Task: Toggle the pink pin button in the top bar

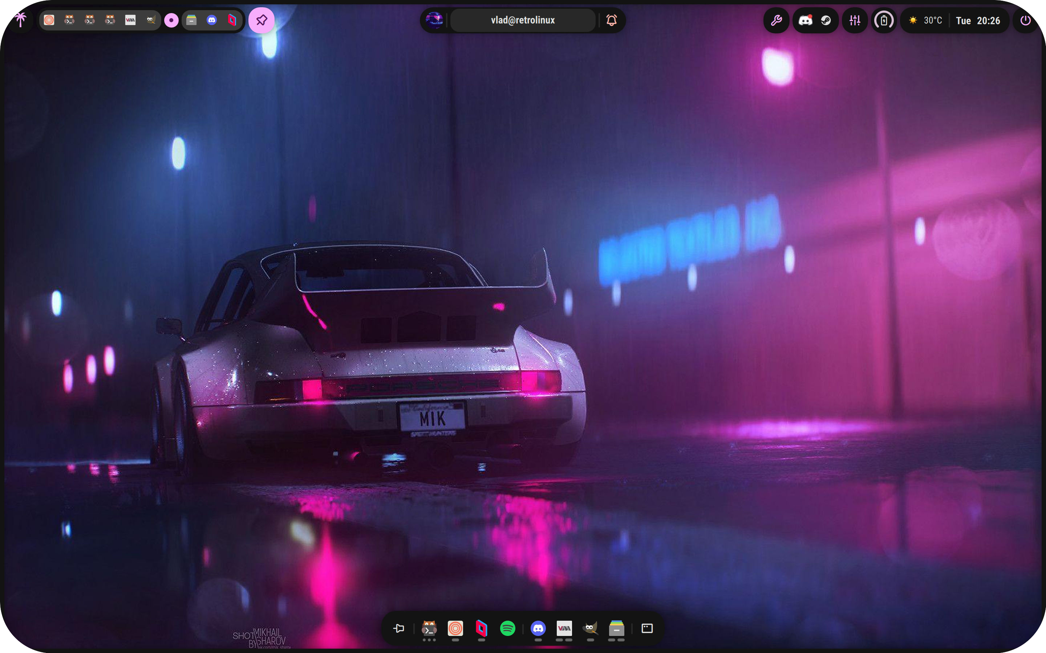Action: [261, 20]
